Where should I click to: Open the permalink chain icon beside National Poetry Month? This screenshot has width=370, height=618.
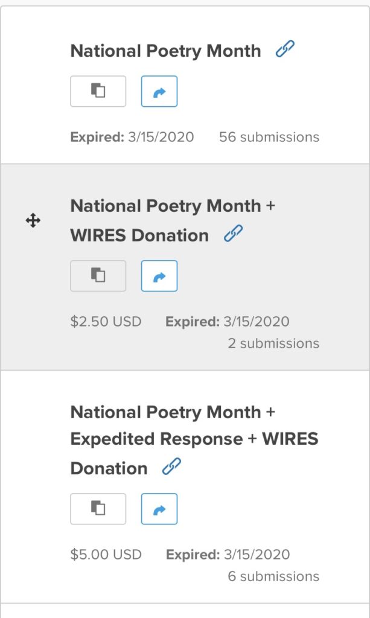284,48
